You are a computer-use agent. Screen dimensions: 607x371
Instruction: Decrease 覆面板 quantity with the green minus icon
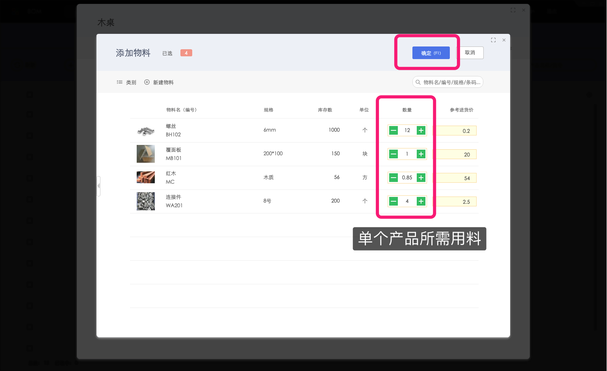pyautogui.click(x=393, y=154)
